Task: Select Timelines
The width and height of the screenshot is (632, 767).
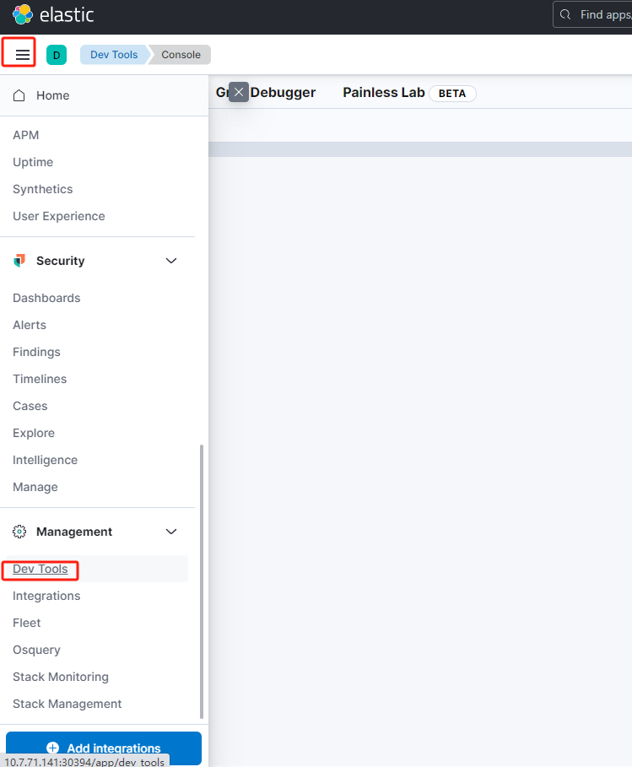Action: click(x=40, y=379)
